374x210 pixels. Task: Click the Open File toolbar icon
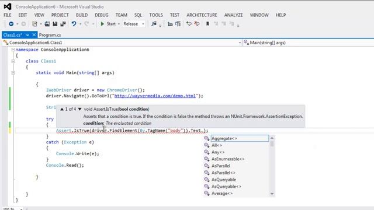click(x=47, y=24)
